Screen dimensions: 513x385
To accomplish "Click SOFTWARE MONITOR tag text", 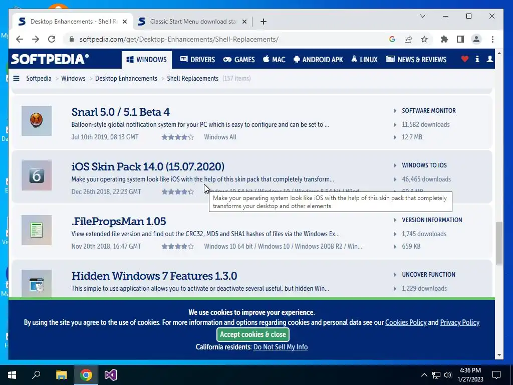I will point(429,111).
